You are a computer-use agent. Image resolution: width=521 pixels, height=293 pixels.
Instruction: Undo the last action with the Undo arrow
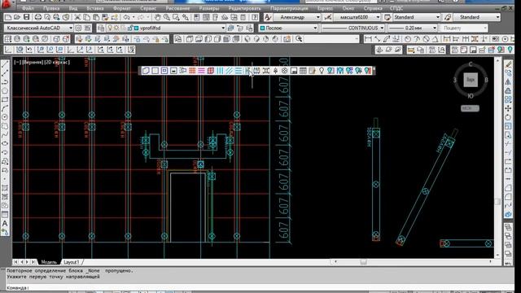127,17
